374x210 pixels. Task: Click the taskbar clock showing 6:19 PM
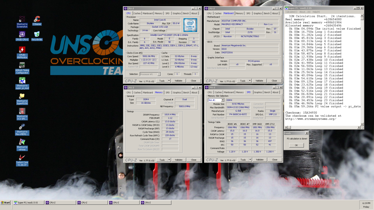click(x=366, y=203)
